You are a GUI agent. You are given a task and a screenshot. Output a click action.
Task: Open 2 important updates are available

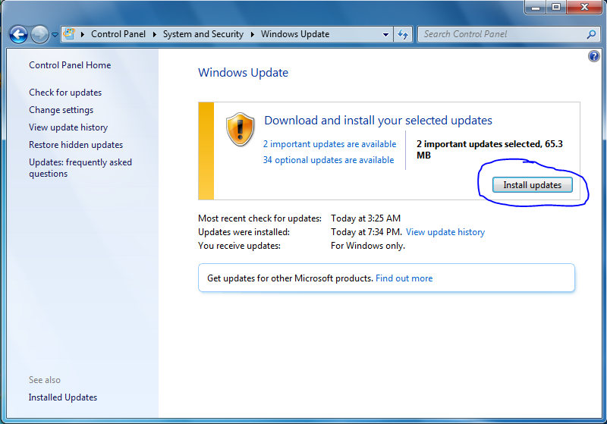click(x=329, y=144)
